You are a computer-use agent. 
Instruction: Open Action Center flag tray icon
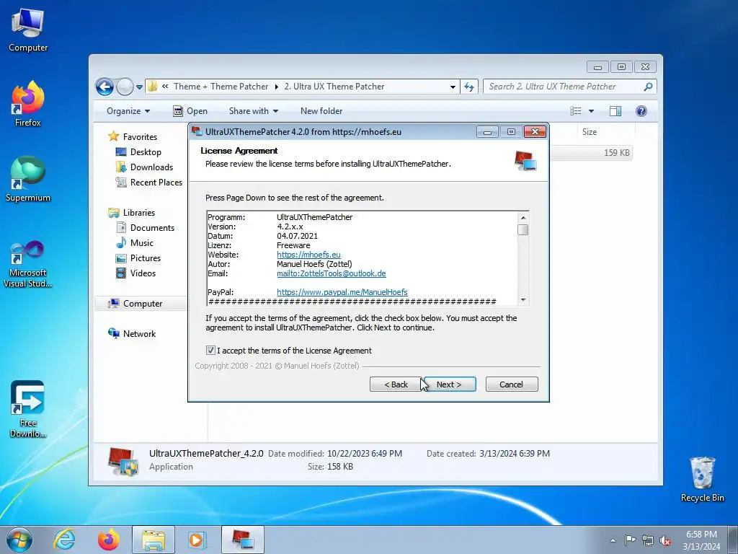coord(630,540)
